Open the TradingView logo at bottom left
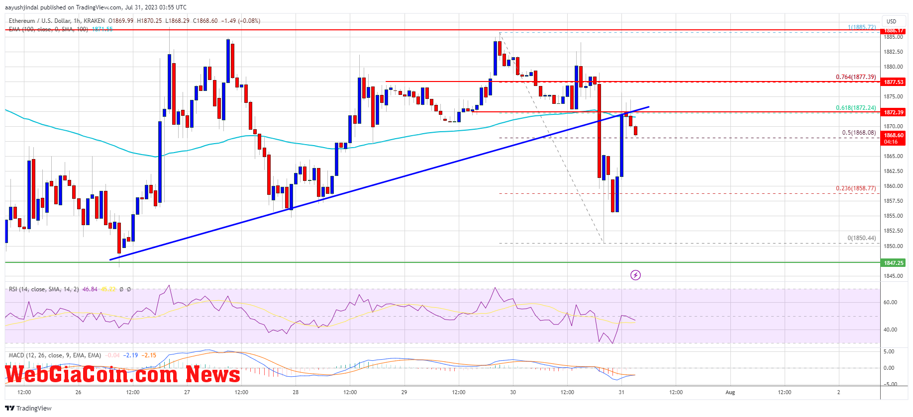 [x=28, y=408]
